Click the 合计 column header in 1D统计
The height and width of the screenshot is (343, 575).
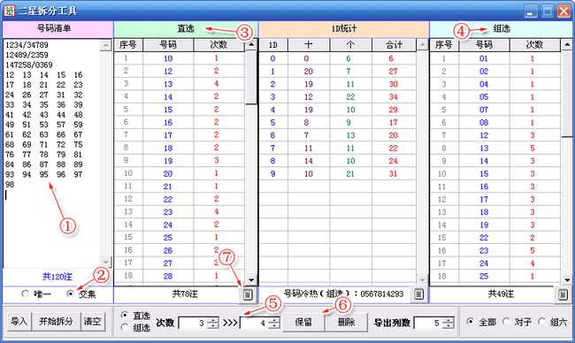(x=395, y=45)
